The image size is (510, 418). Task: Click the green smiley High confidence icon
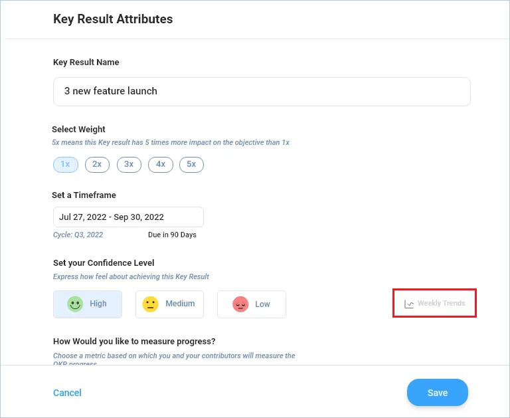pos(75,304)
